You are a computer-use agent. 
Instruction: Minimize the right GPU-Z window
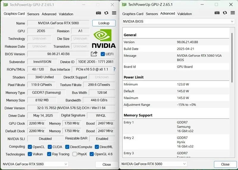click(202, 4)
